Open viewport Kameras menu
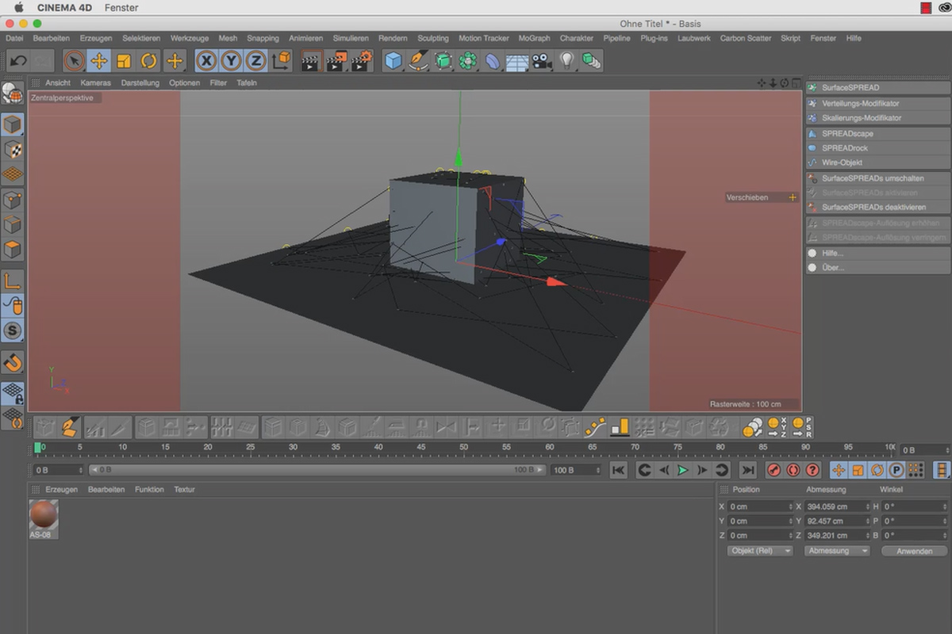952x634 pixels. tap(96, 82)
